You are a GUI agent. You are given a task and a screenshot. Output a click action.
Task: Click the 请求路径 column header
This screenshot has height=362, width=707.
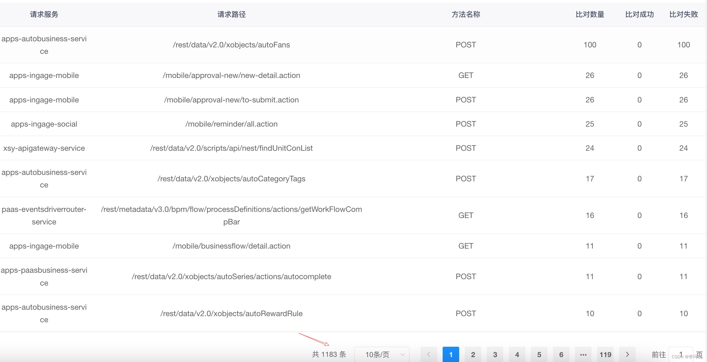click(x=231, y=14)
